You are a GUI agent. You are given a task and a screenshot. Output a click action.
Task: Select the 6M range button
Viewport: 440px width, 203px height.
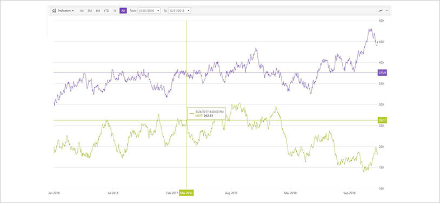click(x=98, y=11)
